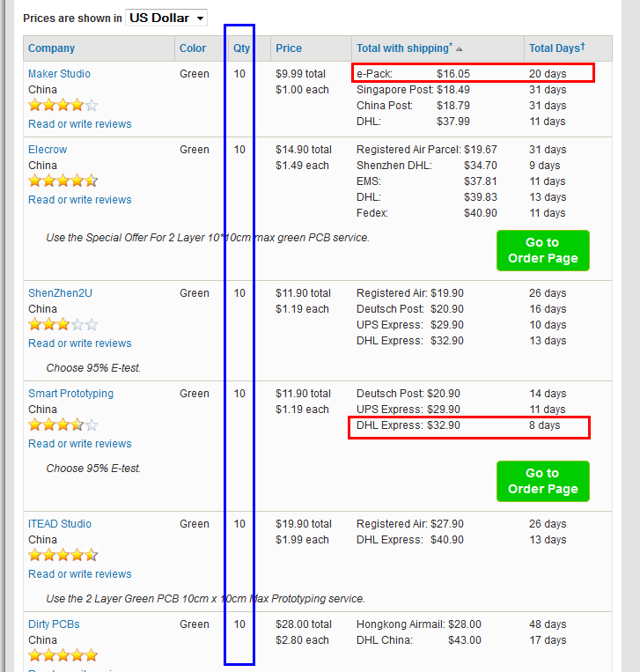
Task: Click Dirty PCBs five-star rating
Action: (x=63, y=655)
